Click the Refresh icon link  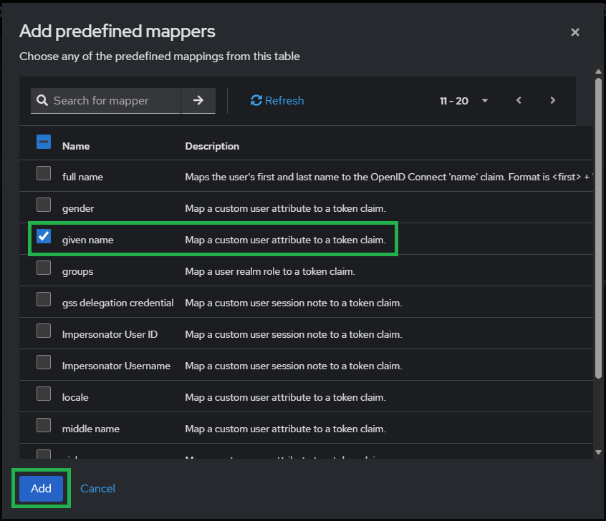pyautogui.click(x=277, y=101)
